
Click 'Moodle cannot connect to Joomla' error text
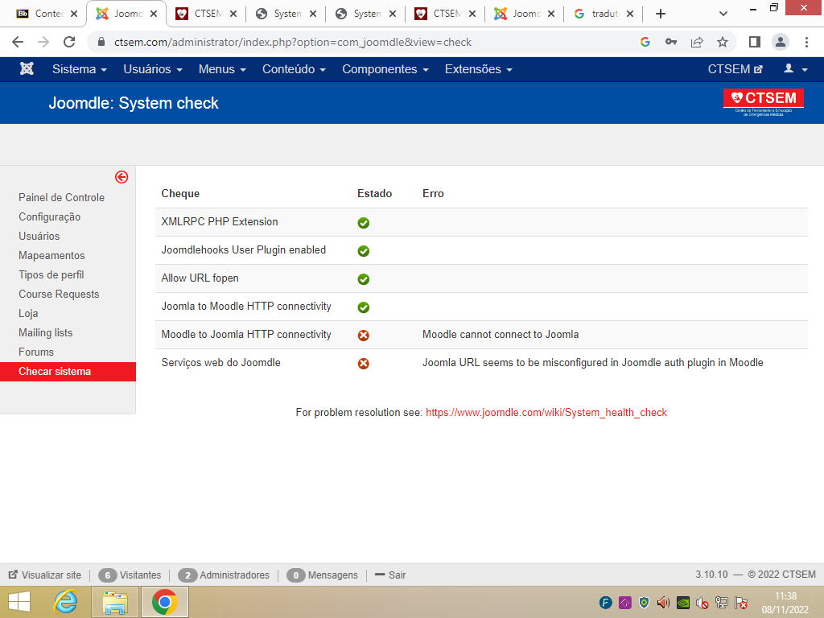point(501,335)
